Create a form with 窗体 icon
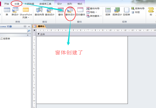This screenshot has height=108, width=156. 61,12
